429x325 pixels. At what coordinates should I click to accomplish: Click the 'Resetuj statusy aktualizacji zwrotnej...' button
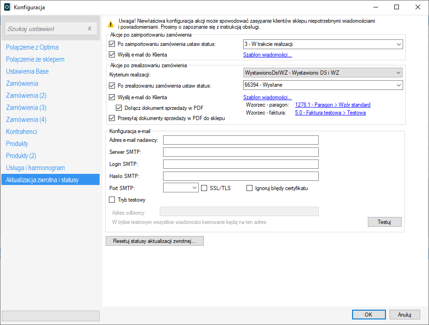point(155,241)
